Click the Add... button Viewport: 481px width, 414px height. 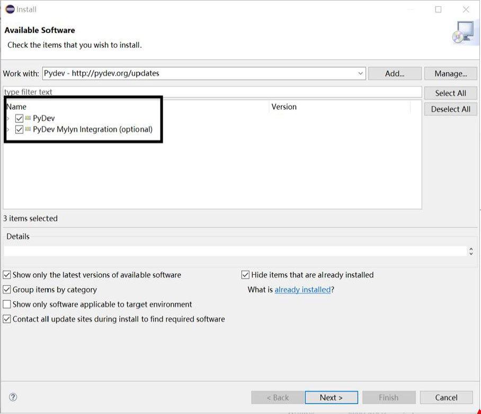coord(395,74)
